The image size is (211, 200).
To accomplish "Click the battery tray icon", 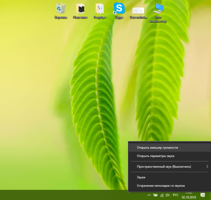I will (155, 195).
